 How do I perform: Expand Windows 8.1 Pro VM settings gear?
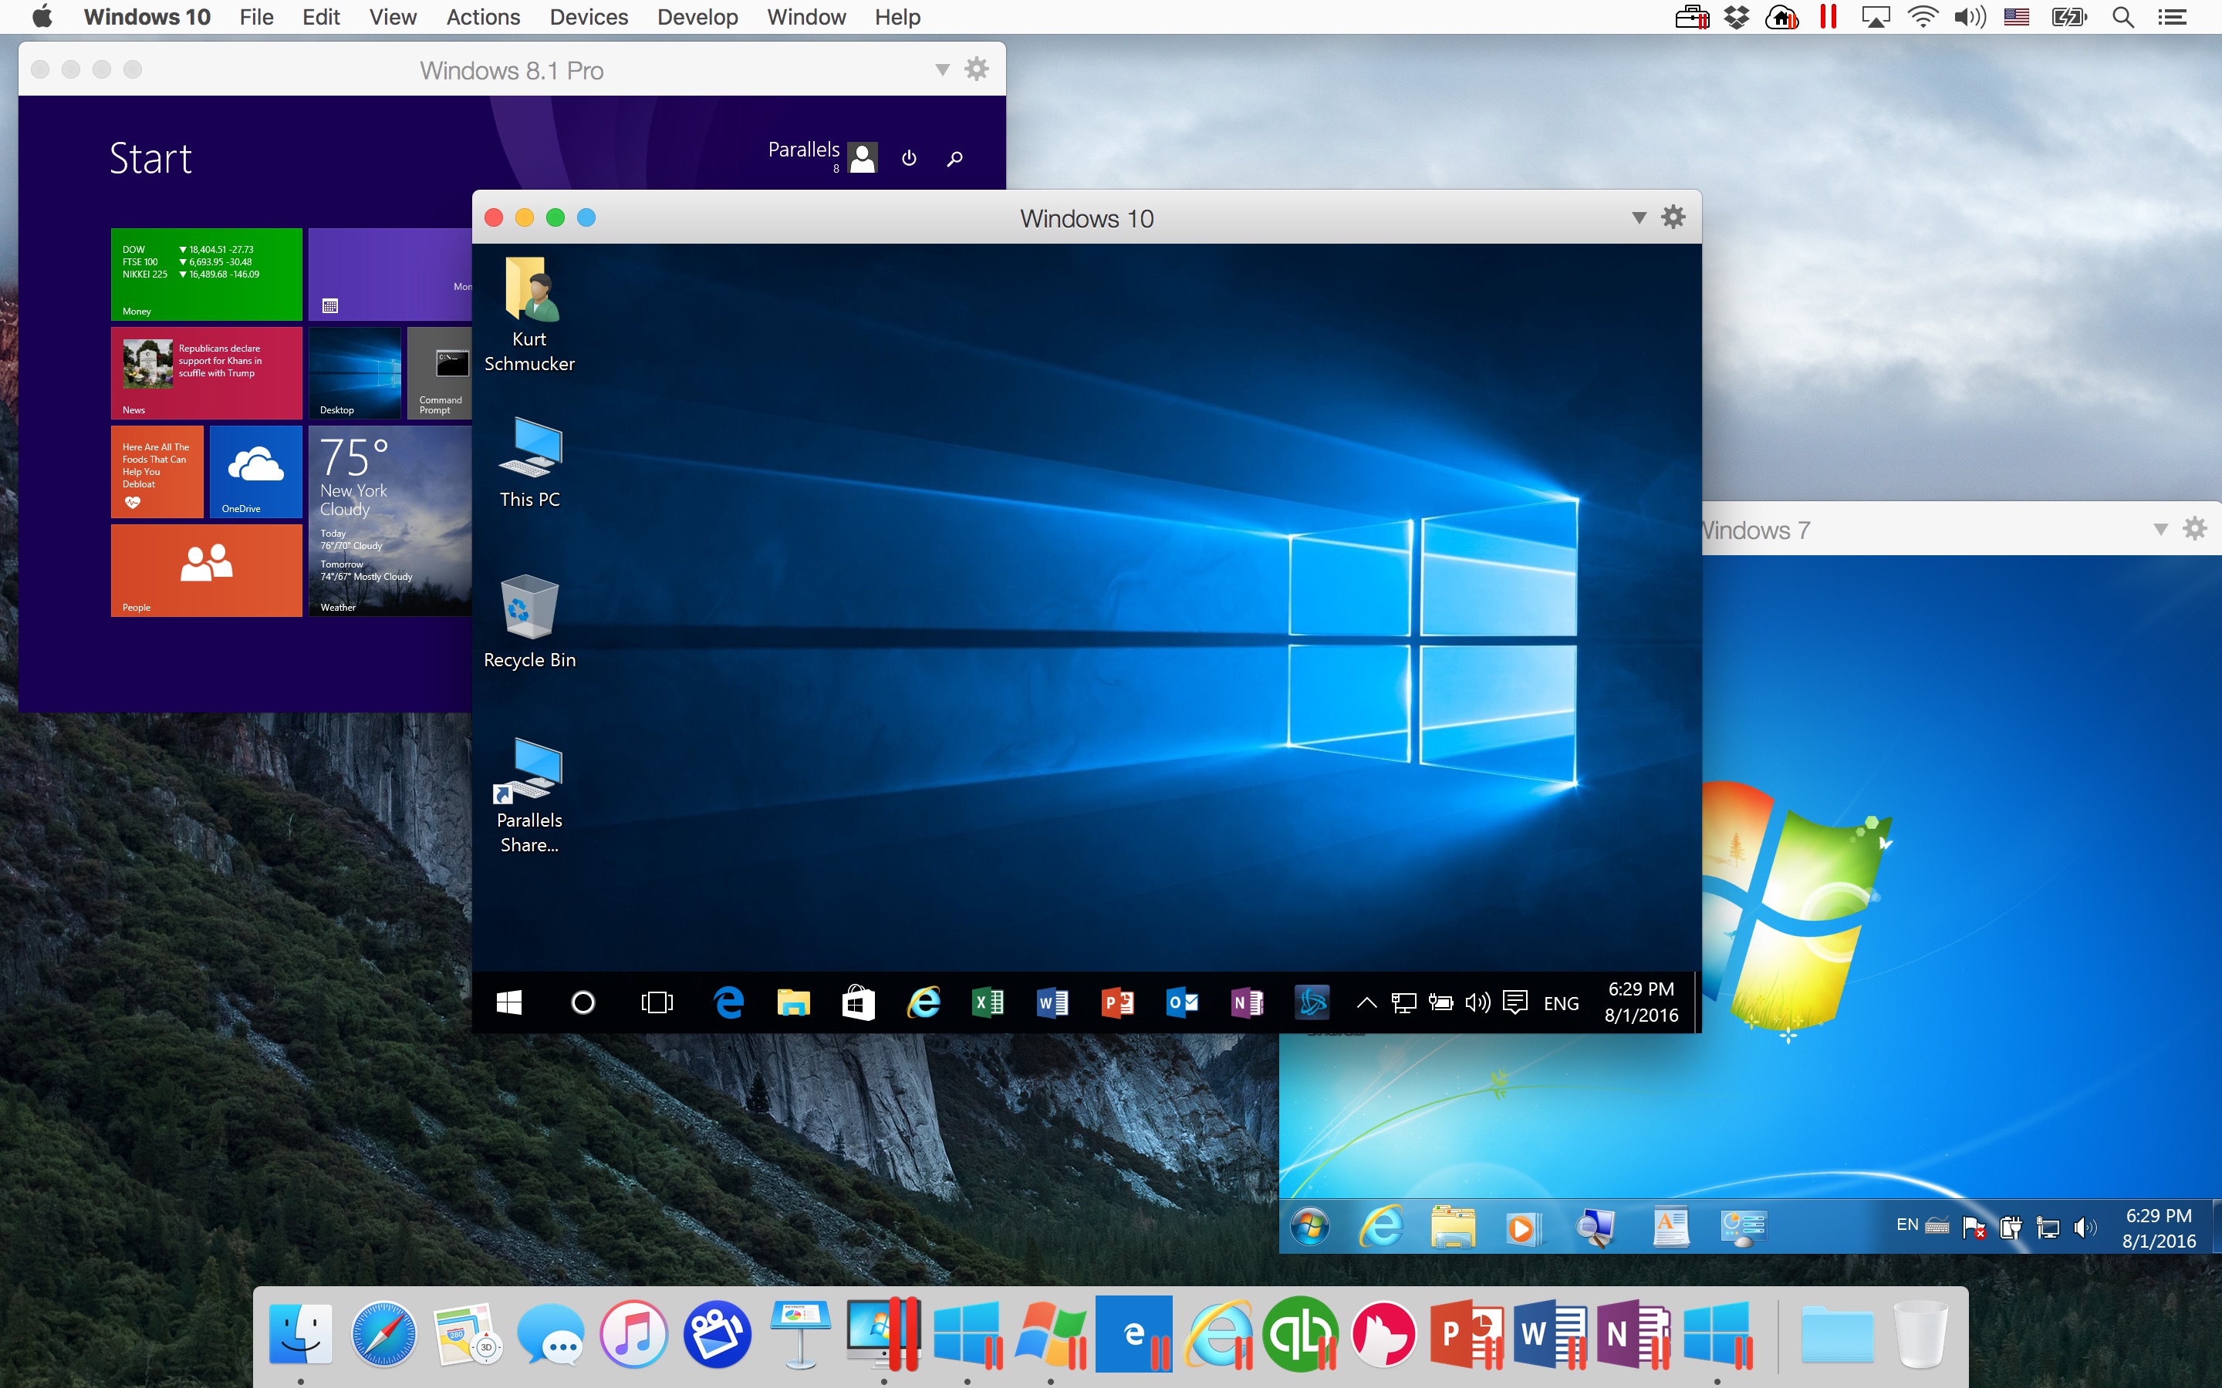pyautogui.click(x=978, y=67)
